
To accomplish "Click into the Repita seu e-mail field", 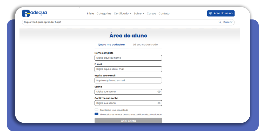I will click(x=128, y=81).
